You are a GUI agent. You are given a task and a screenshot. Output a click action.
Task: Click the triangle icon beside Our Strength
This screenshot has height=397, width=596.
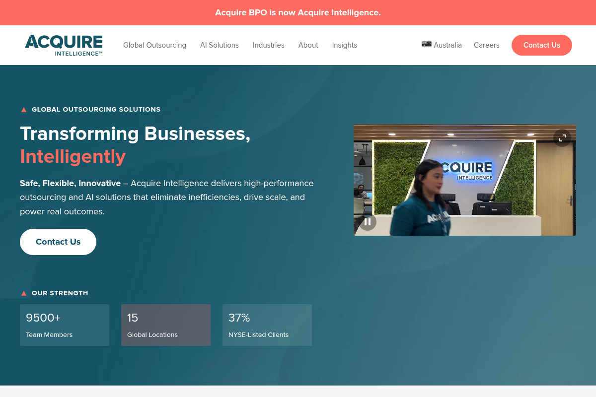24,293
